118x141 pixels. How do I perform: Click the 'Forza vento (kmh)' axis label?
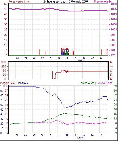pyautogui.click(x=19, y=2)
